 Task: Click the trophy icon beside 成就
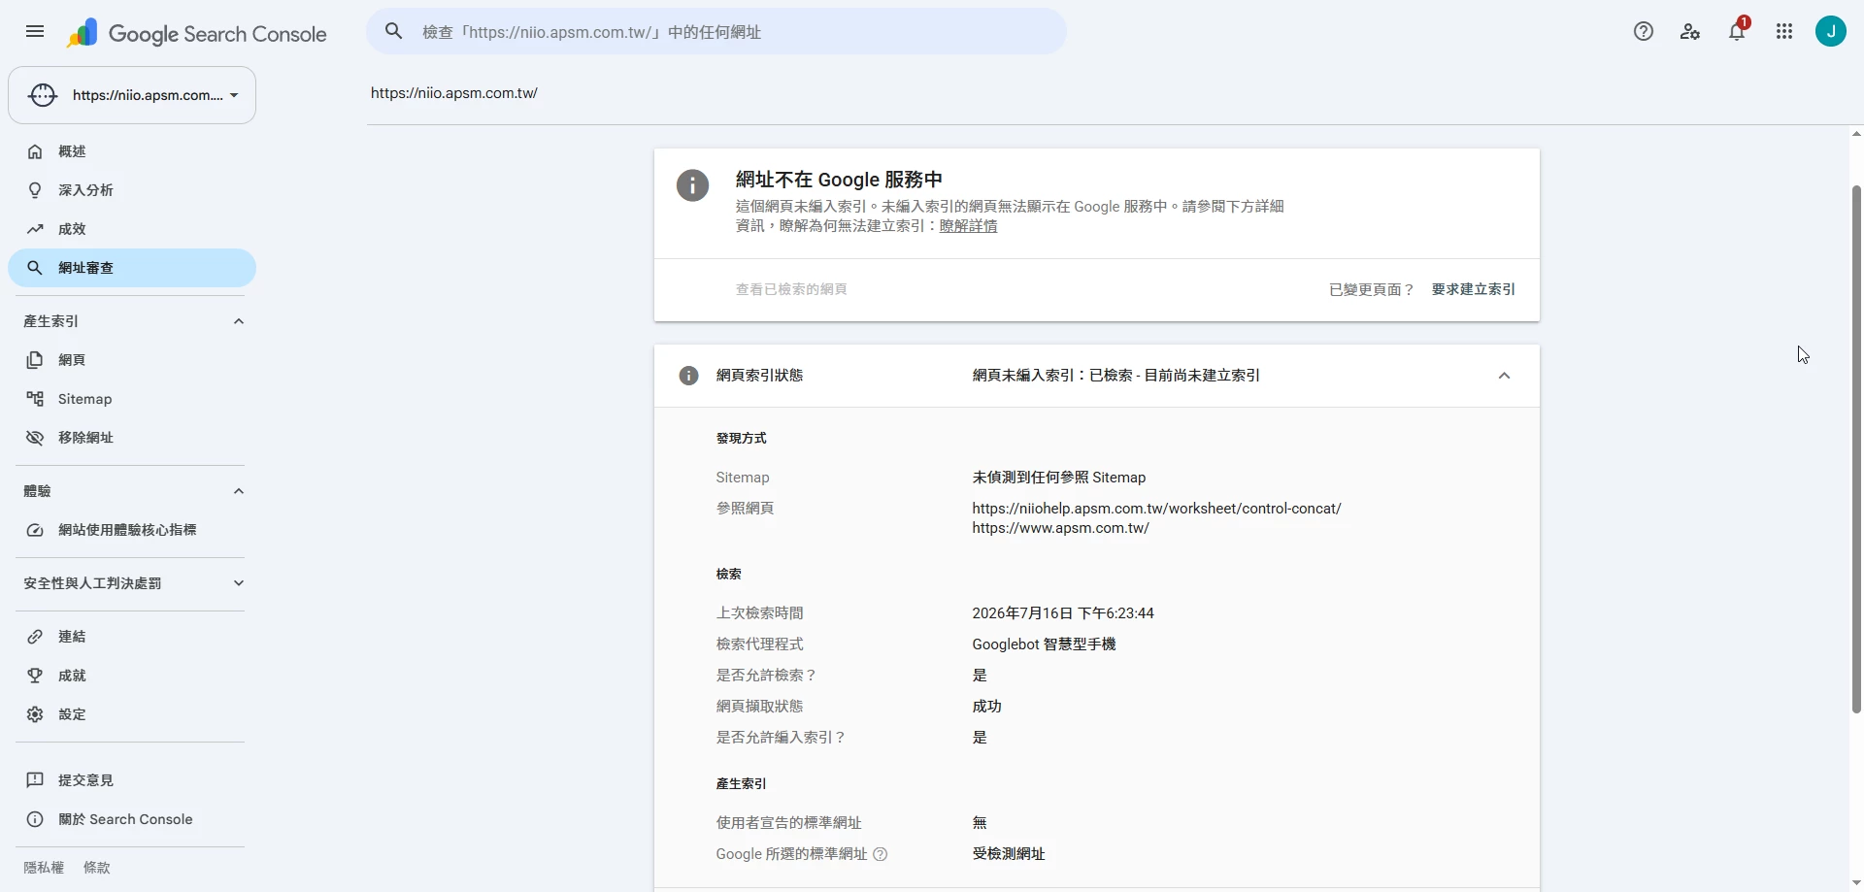click(35, 676)
